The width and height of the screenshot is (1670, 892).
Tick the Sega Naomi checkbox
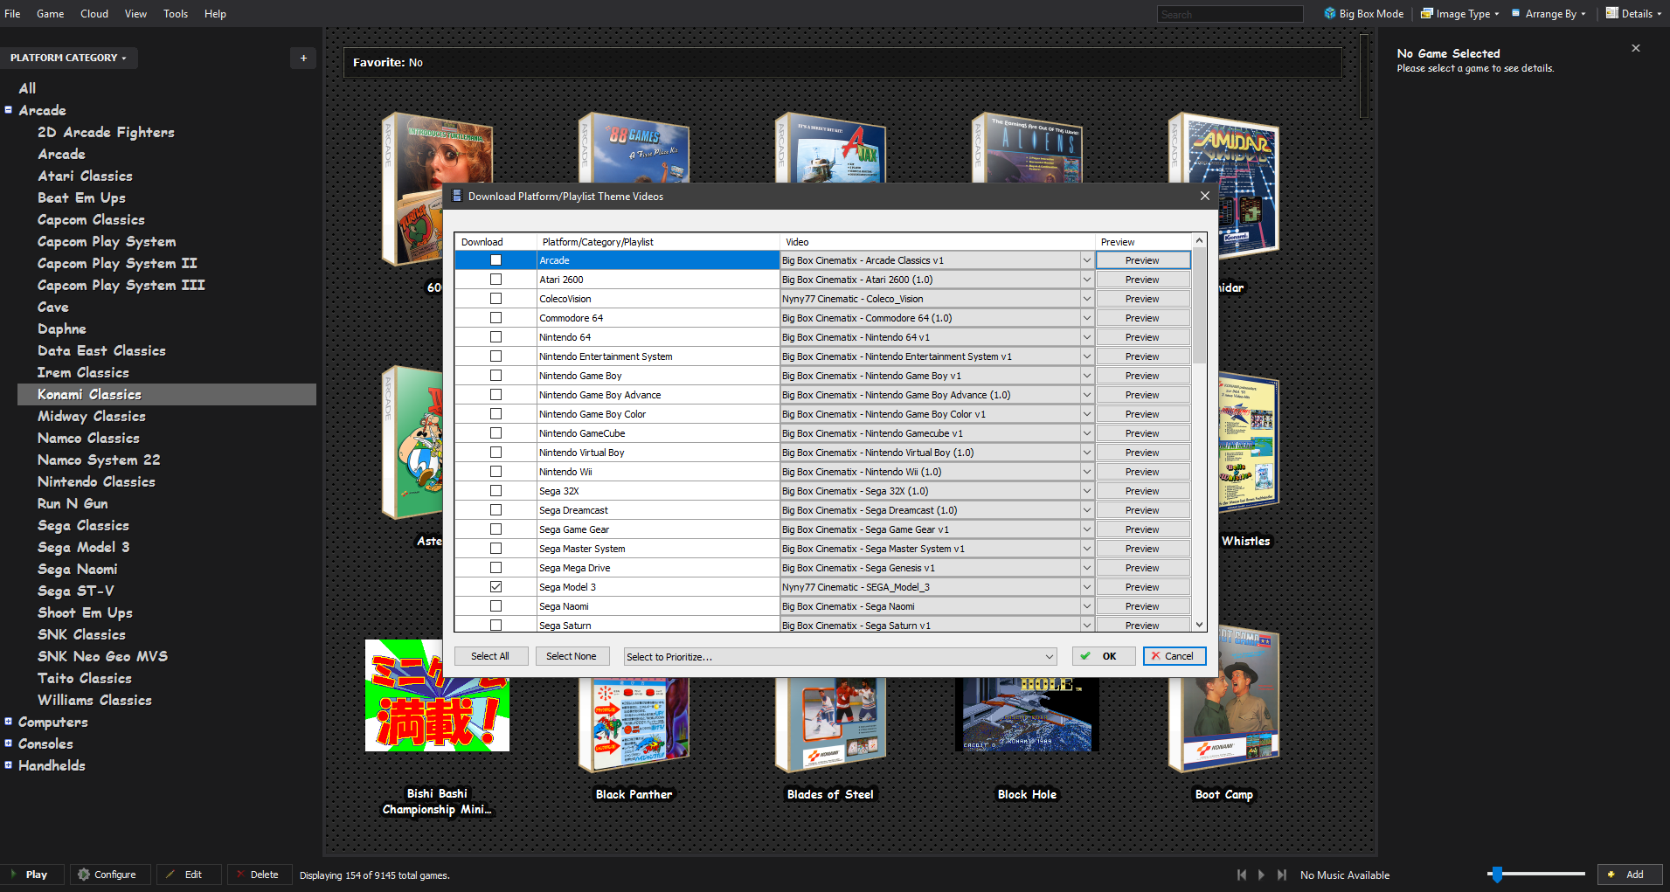[x=495, y=606]
